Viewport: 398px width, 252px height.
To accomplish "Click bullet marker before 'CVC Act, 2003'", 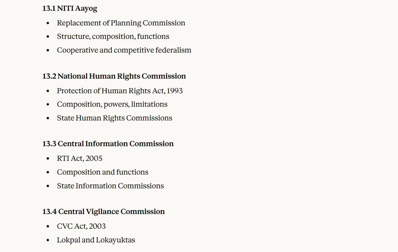I will (48, 227).
